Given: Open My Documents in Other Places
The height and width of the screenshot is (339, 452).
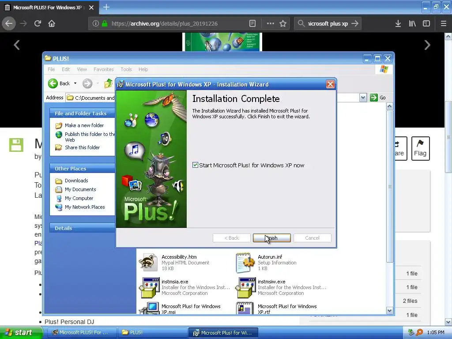Looking at the screenshot, I should point(80,189).
